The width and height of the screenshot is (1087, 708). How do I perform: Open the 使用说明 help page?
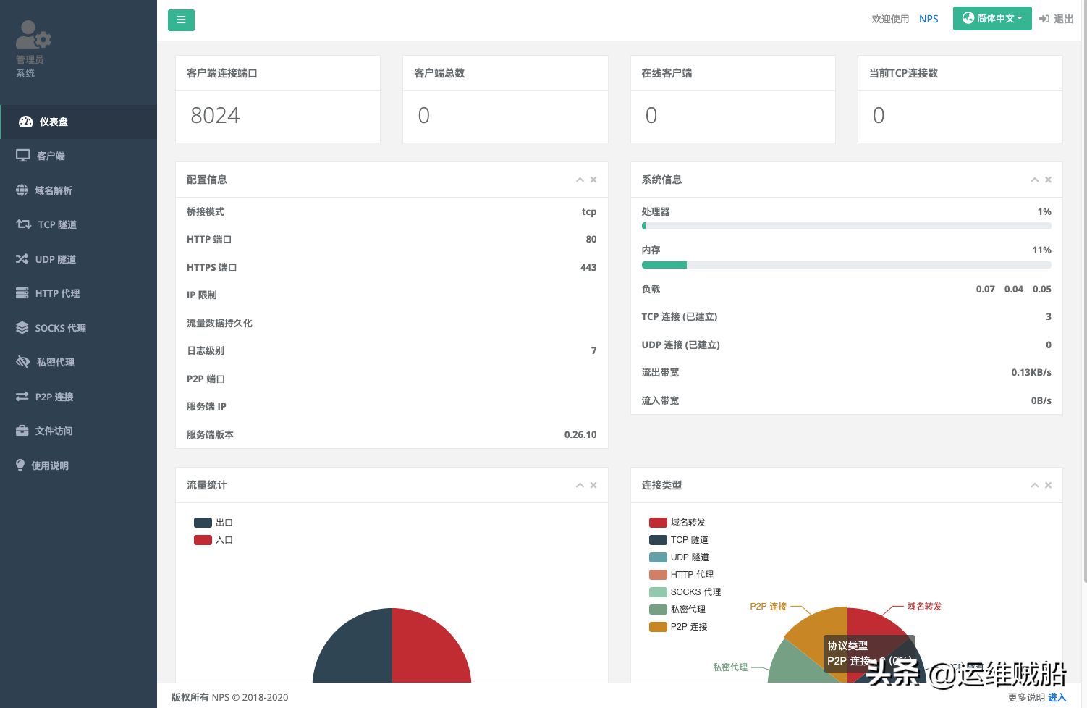pos(78,465)
